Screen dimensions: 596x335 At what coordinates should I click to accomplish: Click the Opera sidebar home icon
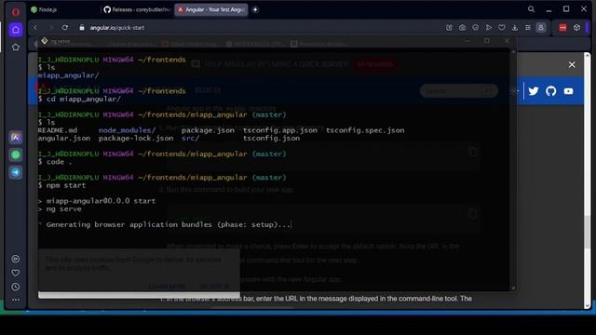pyautogui.click(x=16, y=30)
